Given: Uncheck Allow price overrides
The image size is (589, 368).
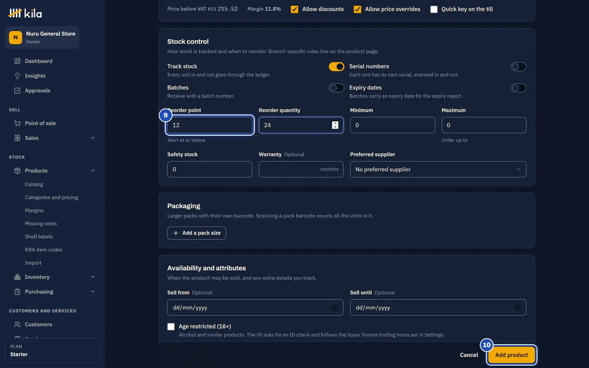Looking at the screenshot, I should [x=357, y=9].
